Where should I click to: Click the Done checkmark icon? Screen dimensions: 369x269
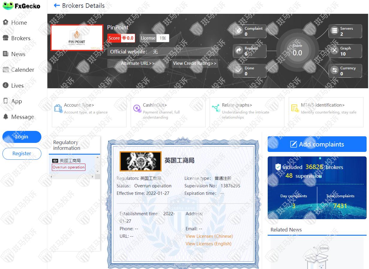click(x=239, y=70)
